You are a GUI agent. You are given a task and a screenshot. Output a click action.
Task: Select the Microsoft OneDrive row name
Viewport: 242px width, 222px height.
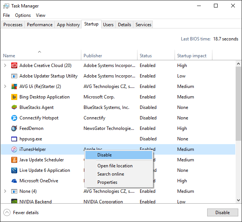click(x=39, y=181)
